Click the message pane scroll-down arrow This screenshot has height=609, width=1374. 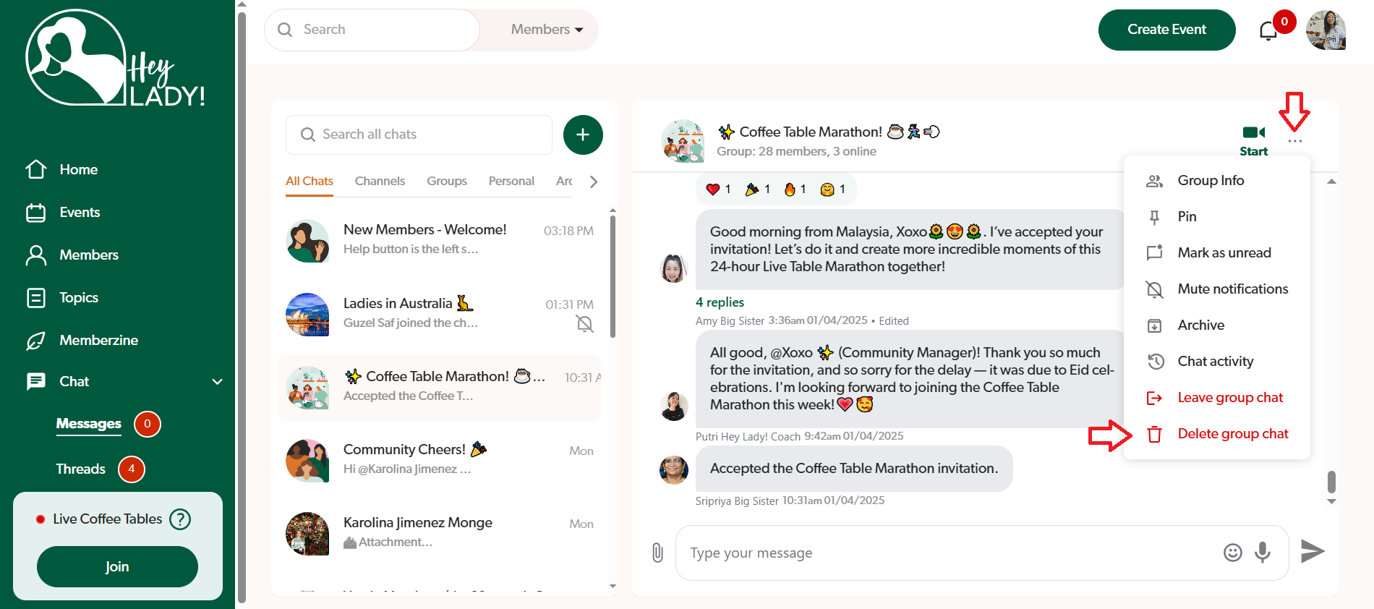1331,501
